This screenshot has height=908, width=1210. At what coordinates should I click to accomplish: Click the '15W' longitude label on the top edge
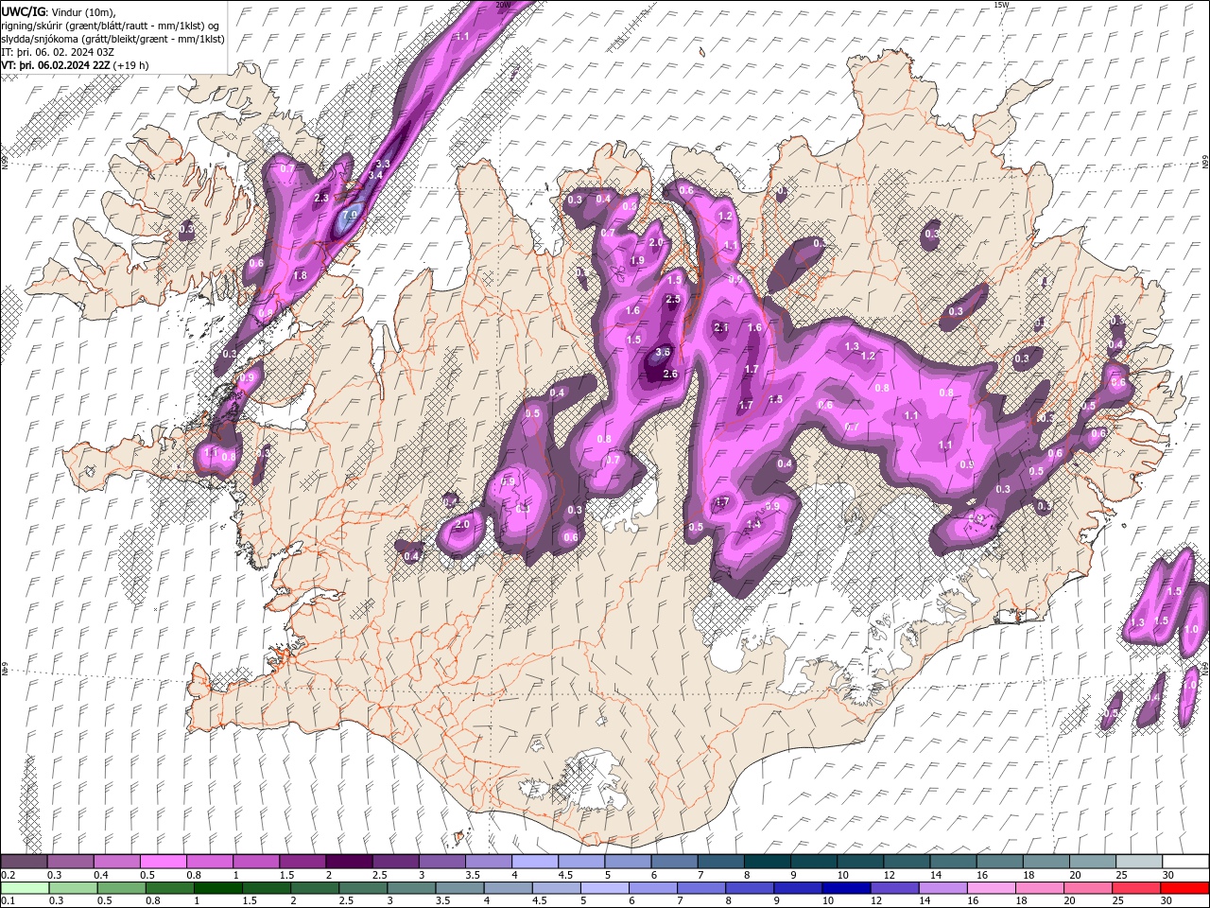click(x=1001, y=5)
